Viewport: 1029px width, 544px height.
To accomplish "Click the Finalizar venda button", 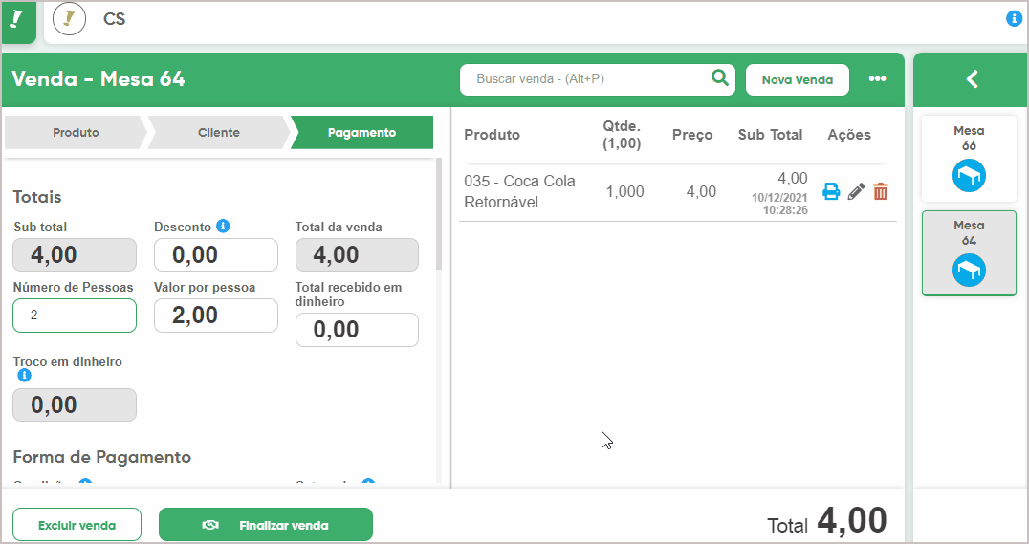I will pyautogui.click(x=266, y=525).
